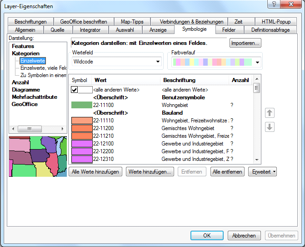Switch to the Beschriftungen tab
This screenshot has width=305, height=247.
30,21
